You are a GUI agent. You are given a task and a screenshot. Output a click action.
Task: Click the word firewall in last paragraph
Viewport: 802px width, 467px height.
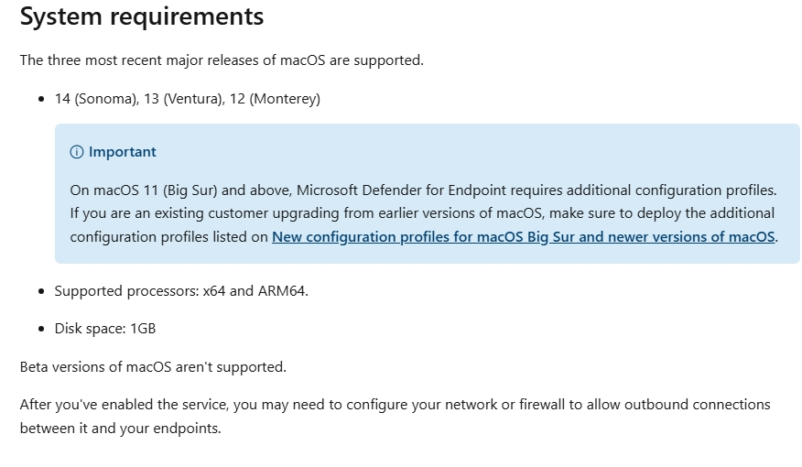point(542,405)
